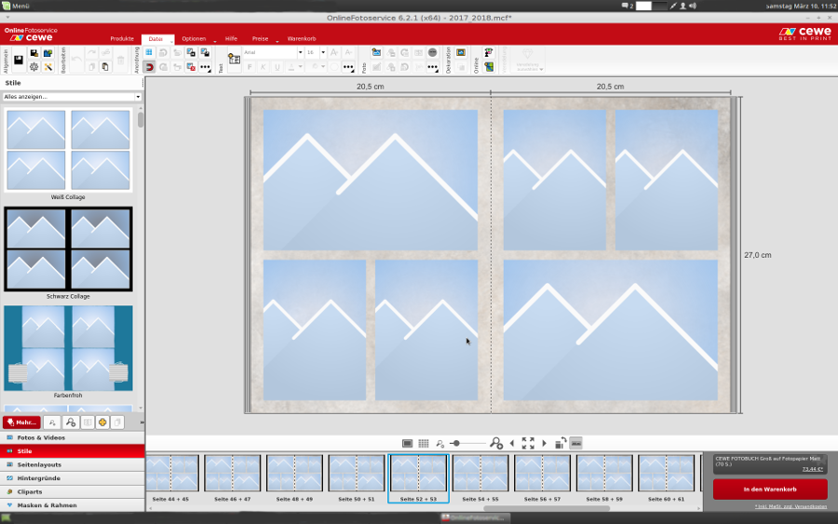Click the In den Warenkorb button
838x524 pixels.
coord(770,490)
